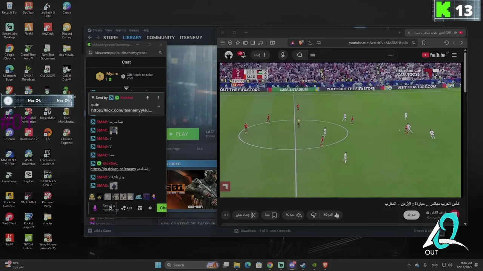Open Steam Downloads status at the bottom
This screenshot has width=483, height=271.
(x=263, y=231)
